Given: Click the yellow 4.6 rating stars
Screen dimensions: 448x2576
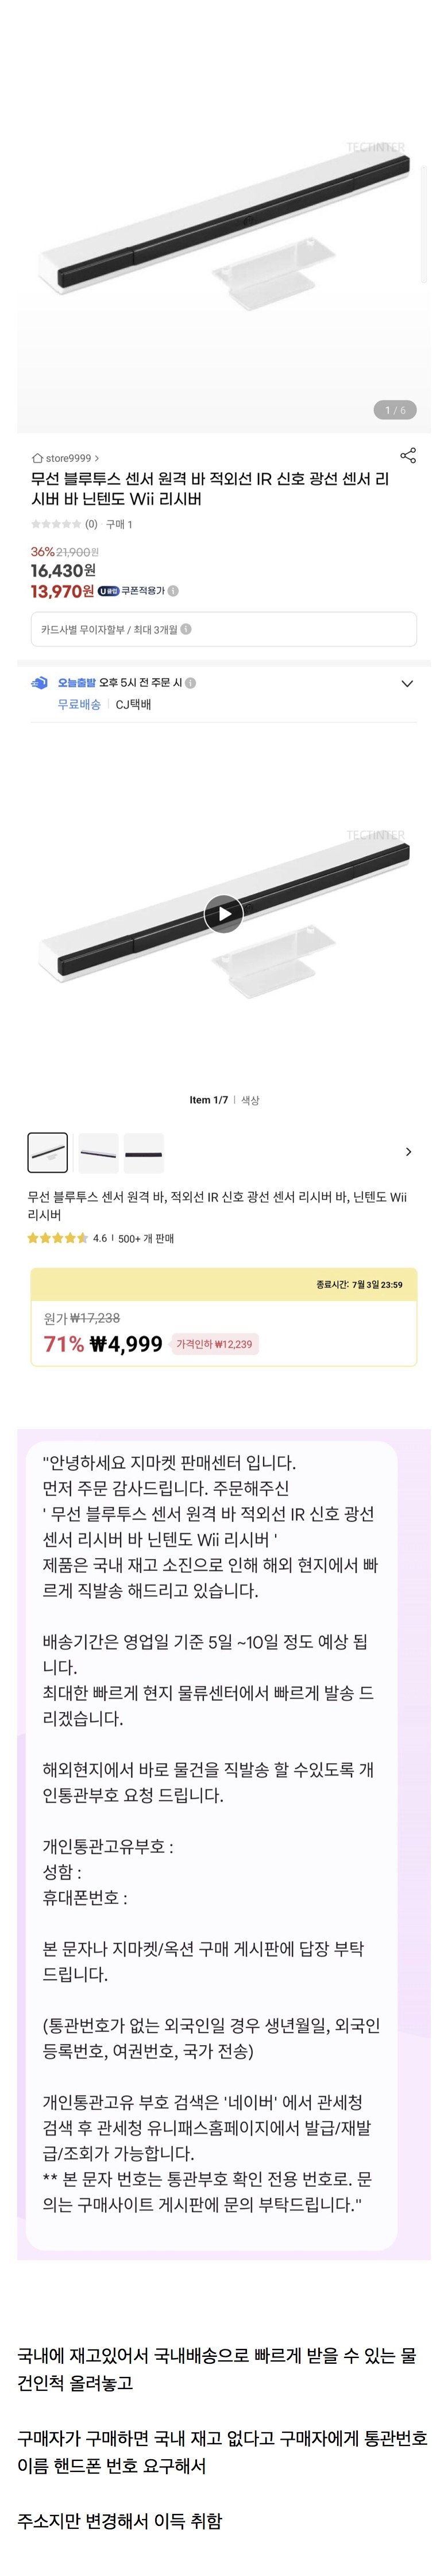Looking at the screenshot, I should pyautogui.click(x=57, y=1238).
